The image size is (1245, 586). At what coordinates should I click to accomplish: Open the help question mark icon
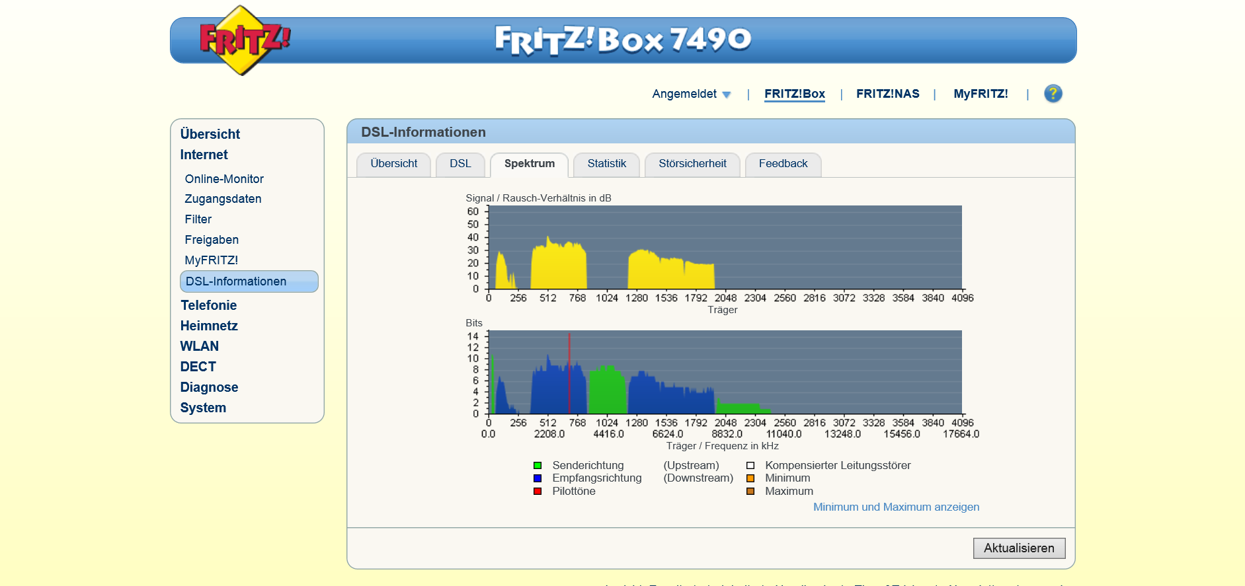click(1053, 94)
